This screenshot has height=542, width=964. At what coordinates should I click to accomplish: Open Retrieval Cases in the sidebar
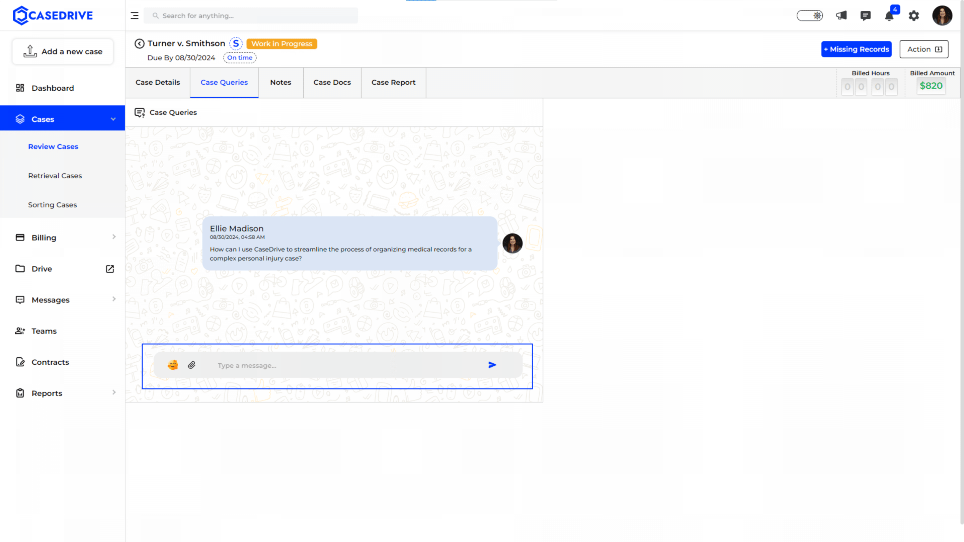click(x=55, y=176)
